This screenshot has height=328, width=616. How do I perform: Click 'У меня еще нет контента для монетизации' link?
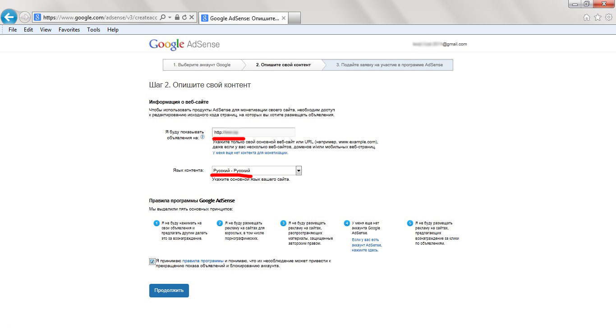[250, 153]
